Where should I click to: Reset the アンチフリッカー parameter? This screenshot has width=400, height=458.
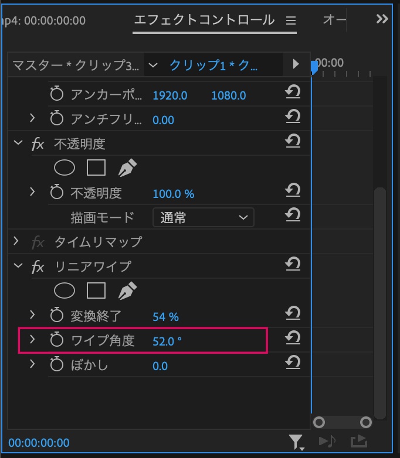293,116
